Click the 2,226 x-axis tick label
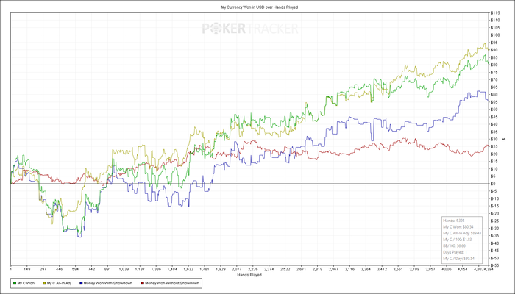This screenshot has height=294, width=515. click(x=252, y=270)
